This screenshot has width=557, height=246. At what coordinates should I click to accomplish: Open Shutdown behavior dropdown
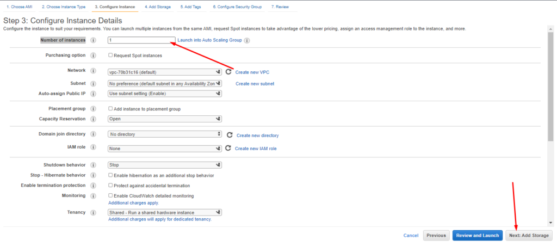point(165,165)
